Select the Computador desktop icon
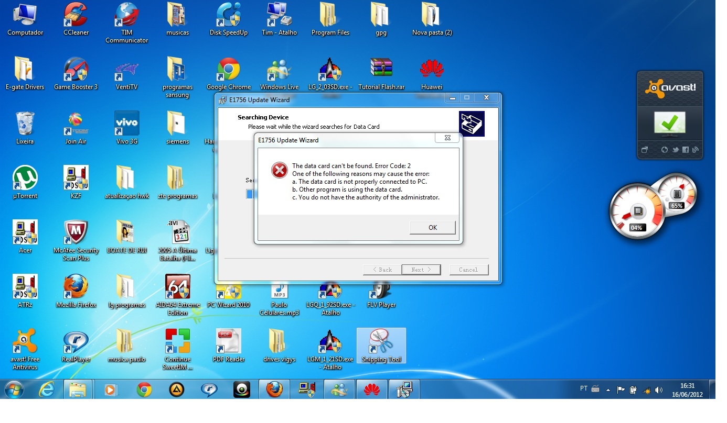The width and height of the screenshot is (727, 423). [25, 20]
